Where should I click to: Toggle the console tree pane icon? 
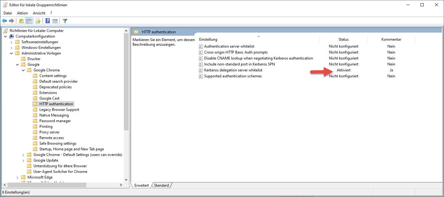click(x=28, y=21)
